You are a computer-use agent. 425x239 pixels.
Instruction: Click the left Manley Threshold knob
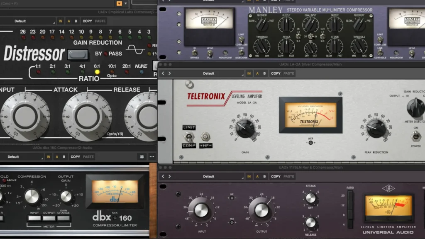tap(262, 46)
